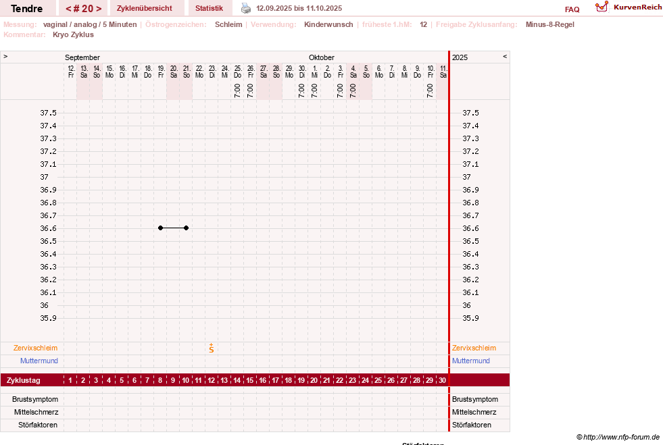Click the Mittelschmerz row label on left
The height and width of the screenshot is (445, 663).
point(36,412)
